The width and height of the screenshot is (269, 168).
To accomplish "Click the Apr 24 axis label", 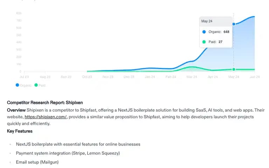I will click(213, 77).
